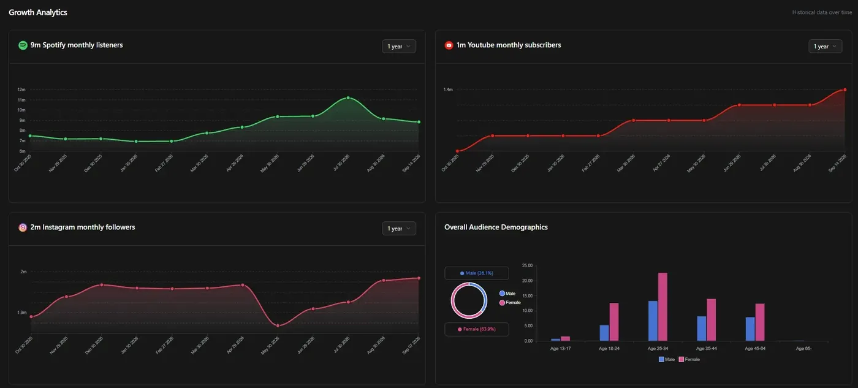Viewport: 858px width, 388px height.
Task: Select Spotify data point for Mar 30 2026
Action: pos(207,133)
